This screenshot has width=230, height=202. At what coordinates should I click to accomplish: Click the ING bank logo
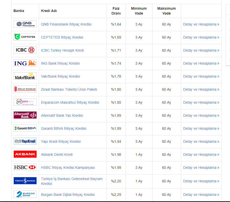[x=25, y=63]
